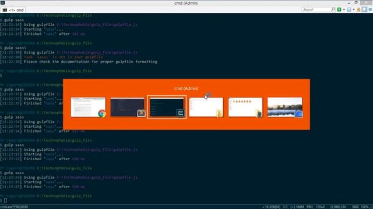The height and width of the screenshot is (209, 373).
Task: Click the 100% zoom value in status bar
Action: point(365,207)
